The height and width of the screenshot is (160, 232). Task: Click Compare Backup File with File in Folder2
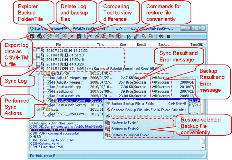(x=146, y=116)
